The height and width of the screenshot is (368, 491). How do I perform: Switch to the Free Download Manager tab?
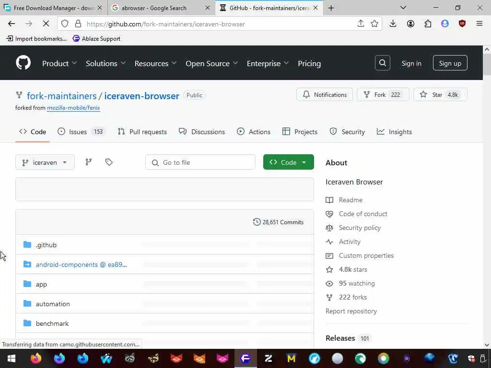pyautogui.click(x=54, y=8)
